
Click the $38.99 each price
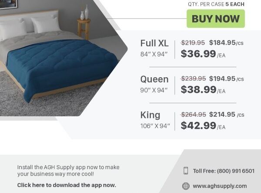199,90
